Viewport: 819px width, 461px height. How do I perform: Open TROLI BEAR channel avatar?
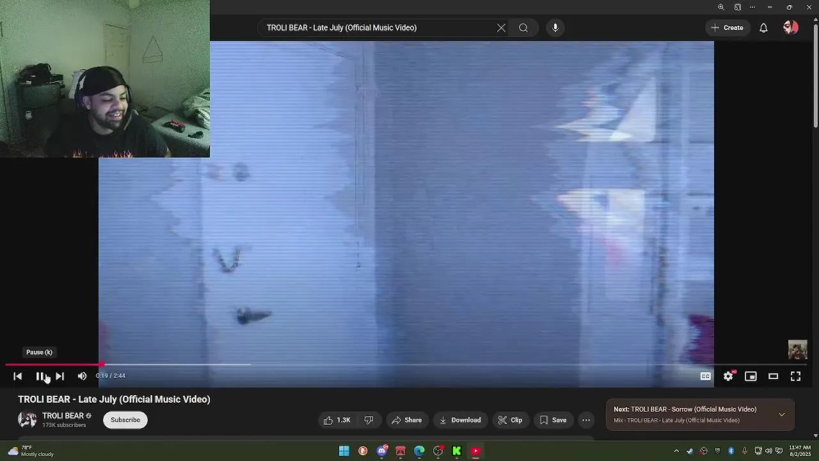point(28,420)
